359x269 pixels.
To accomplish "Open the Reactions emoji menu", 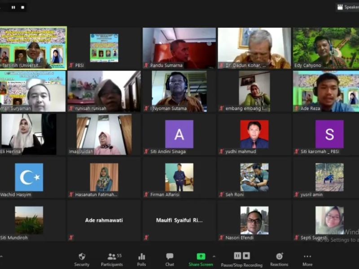I will (x=279, y=259).
